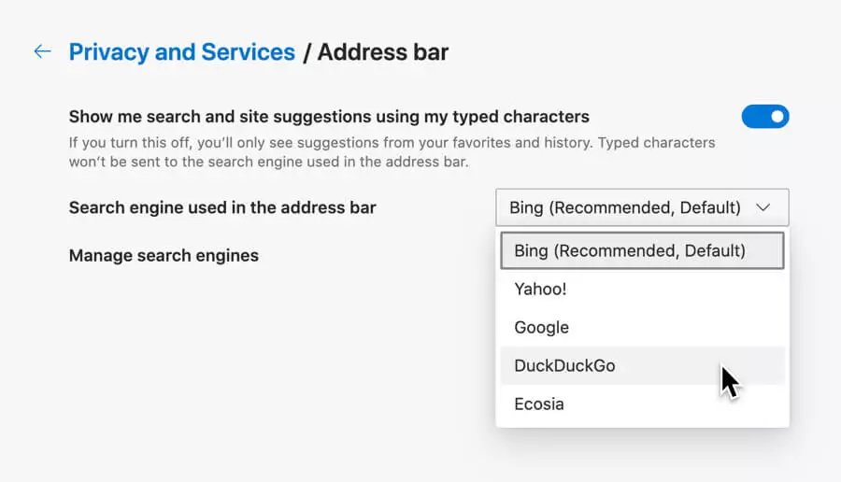
Task: Toggle search and site suggestions switch
Action: tap(764, 117)
